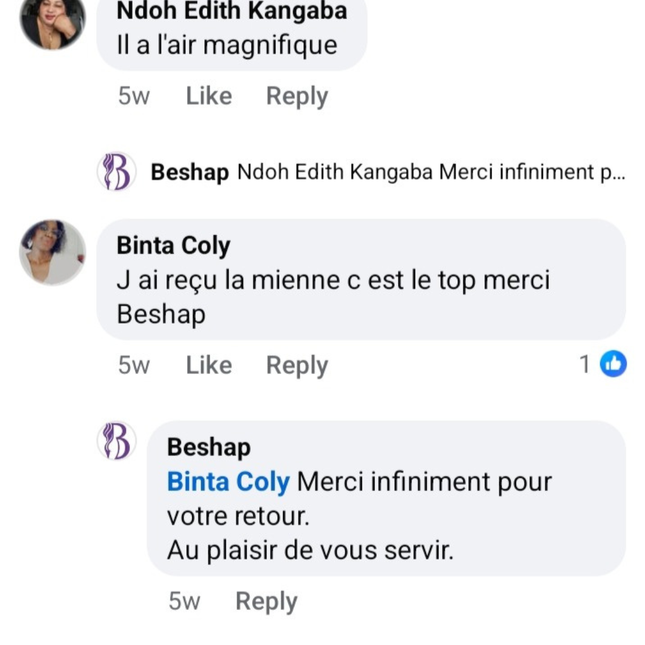Viewport: 645px width, 645px height.
Task: Reply to Ndoh Edith Kangaba's comment
Action: (x=297, y=96)
